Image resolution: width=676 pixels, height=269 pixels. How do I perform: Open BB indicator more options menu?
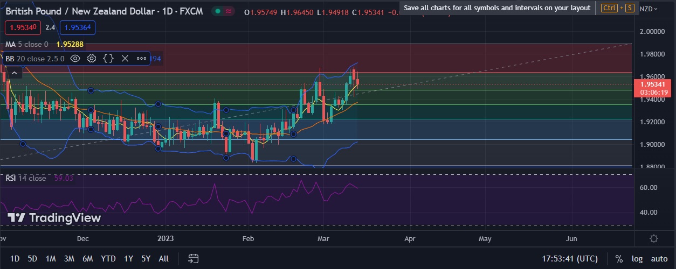(x=141, y=58)
